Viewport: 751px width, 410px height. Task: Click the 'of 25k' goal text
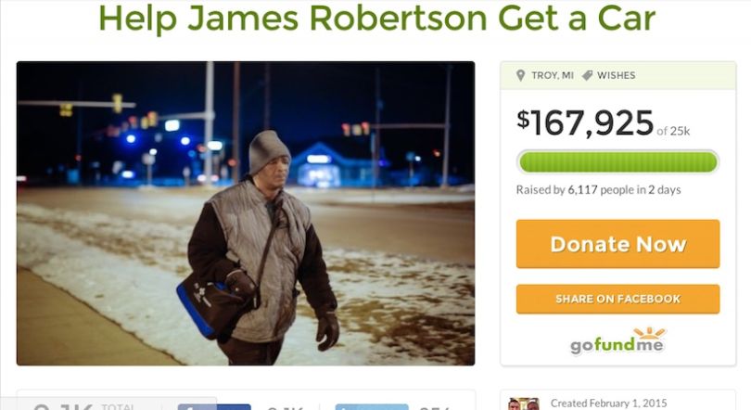tap(673, 131)
